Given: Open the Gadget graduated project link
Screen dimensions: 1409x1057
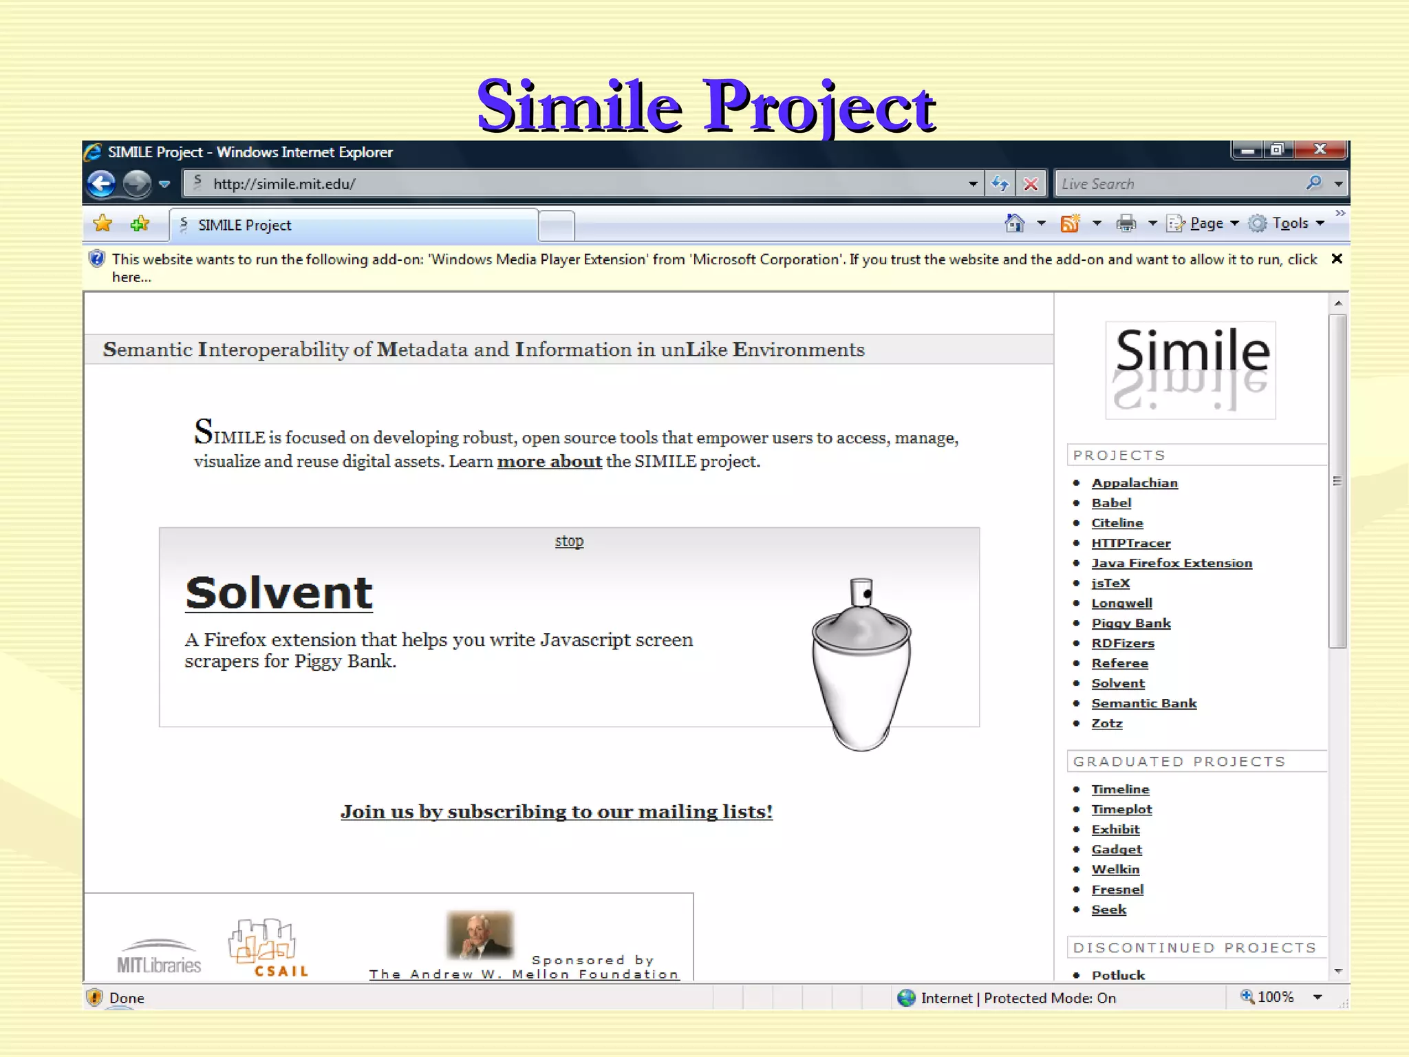Looking at the screenshot, I should [x=1117, y=849].
